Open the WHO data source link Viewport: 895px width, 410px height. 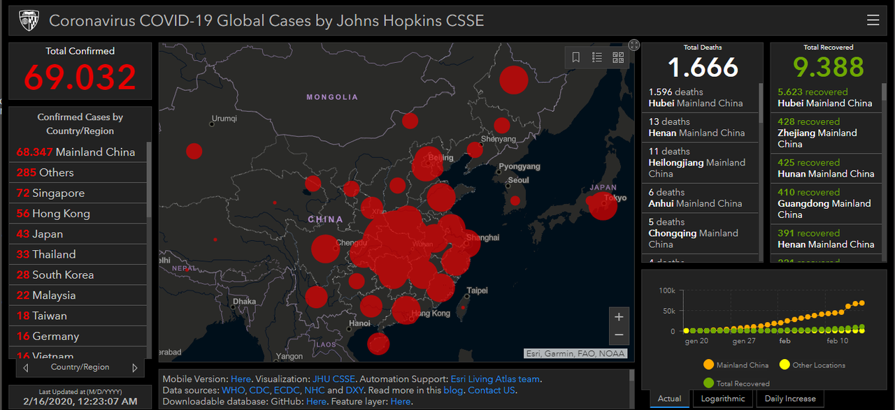point(233,390)
